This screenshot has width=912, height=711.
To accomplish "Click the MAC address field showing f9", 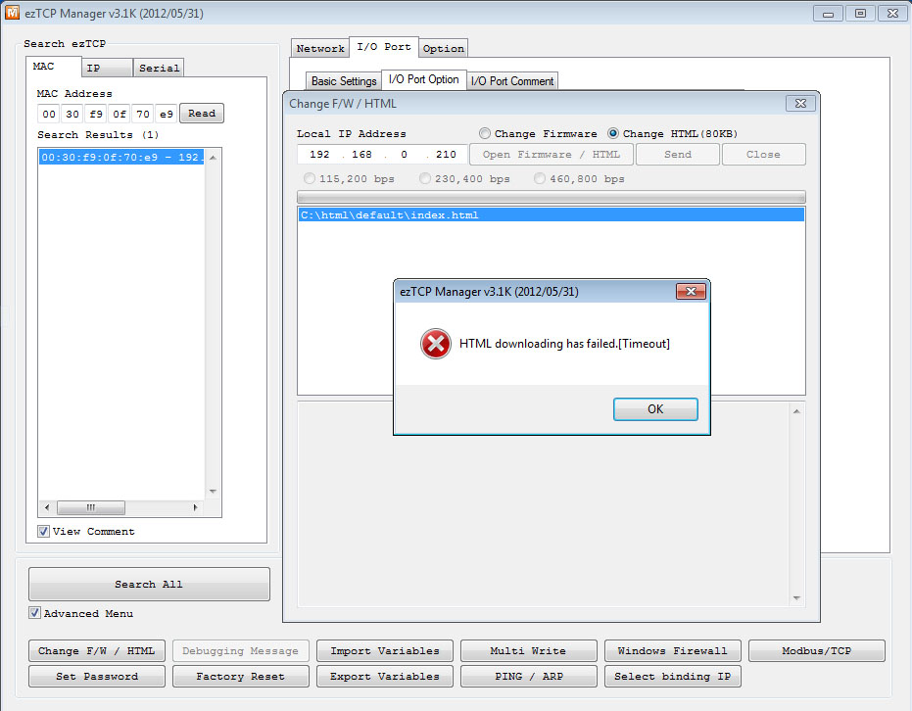I will [96, 114].
